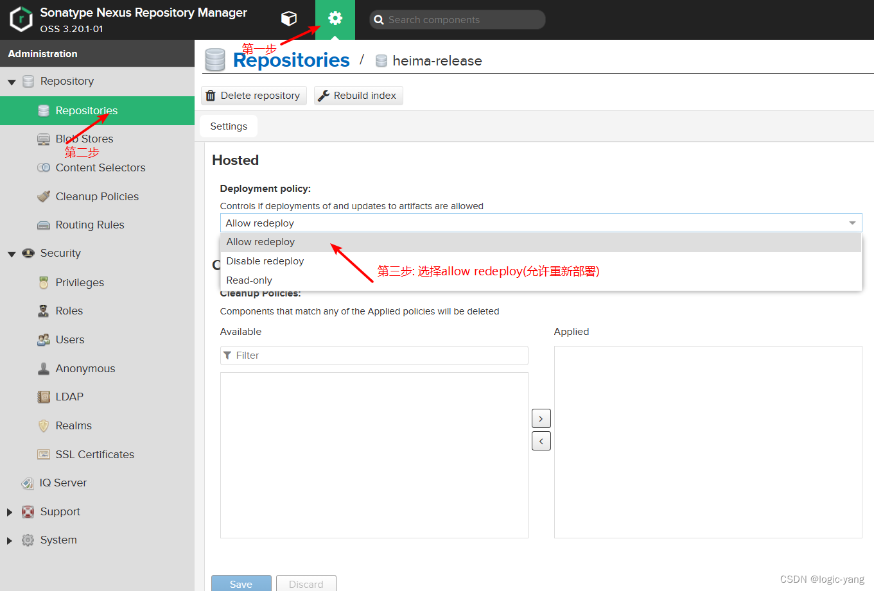Expand the Support section
Image resolution: width=874 pixels, height=591 pixels.
point(8,511)
